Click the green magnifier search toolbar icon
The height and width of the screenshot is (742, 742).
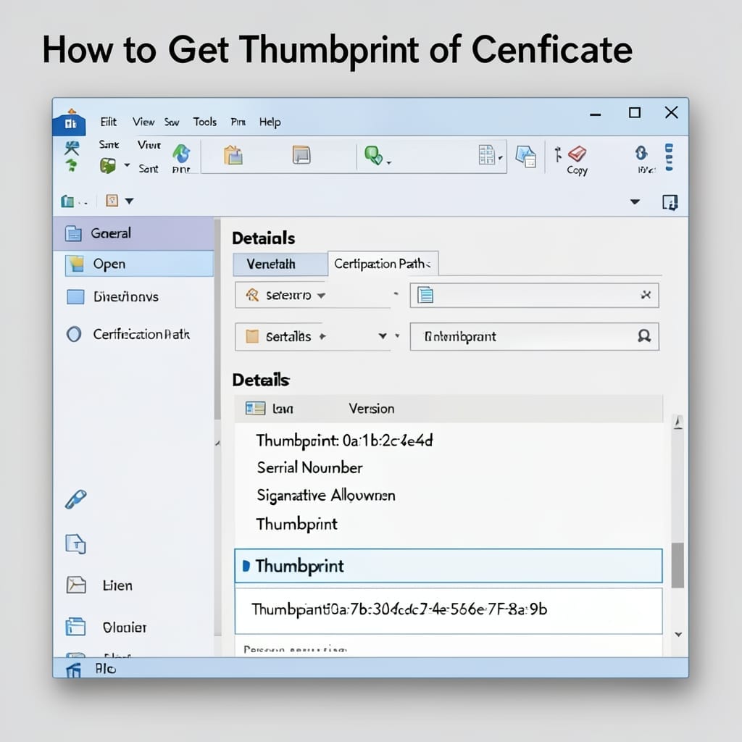point(373,155)
